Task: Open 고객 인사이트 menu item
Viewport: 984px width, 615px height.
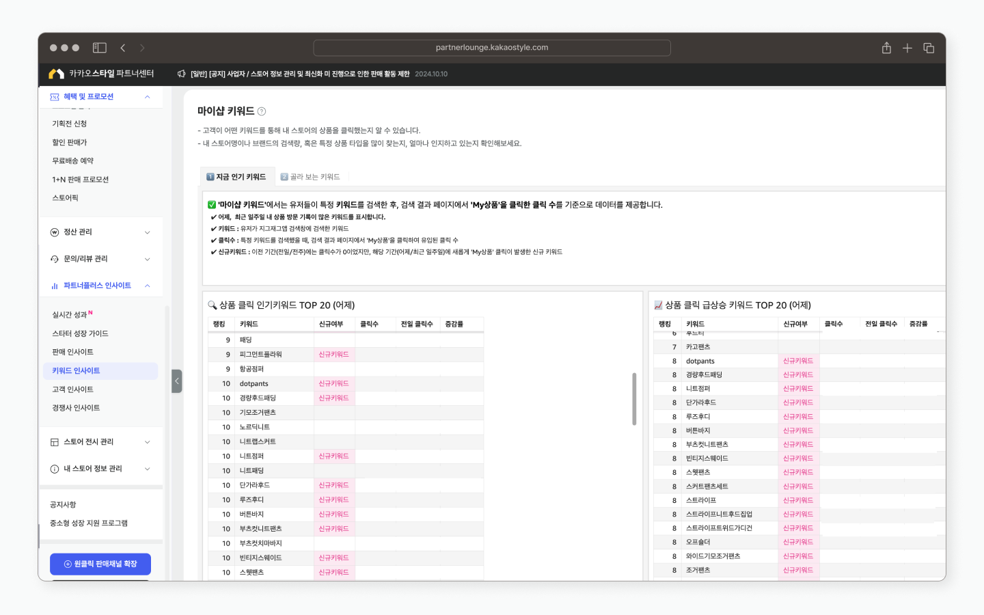Action: pyautogui.click(x=73, y=389)
